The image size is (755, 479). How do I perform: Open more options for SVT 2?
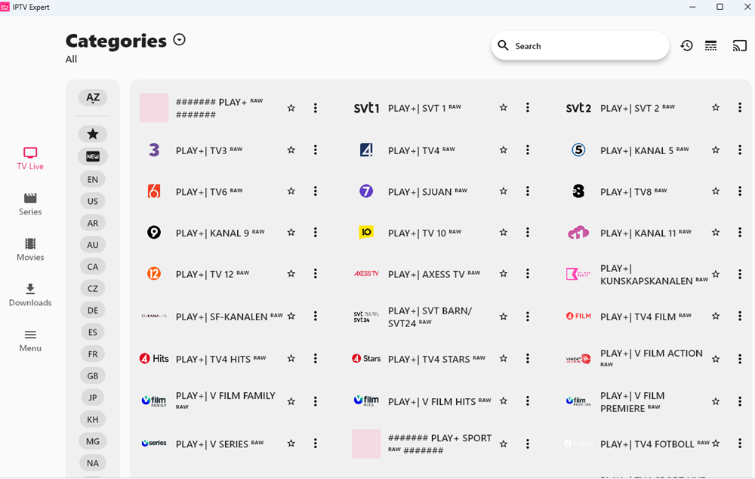(740, 107)
